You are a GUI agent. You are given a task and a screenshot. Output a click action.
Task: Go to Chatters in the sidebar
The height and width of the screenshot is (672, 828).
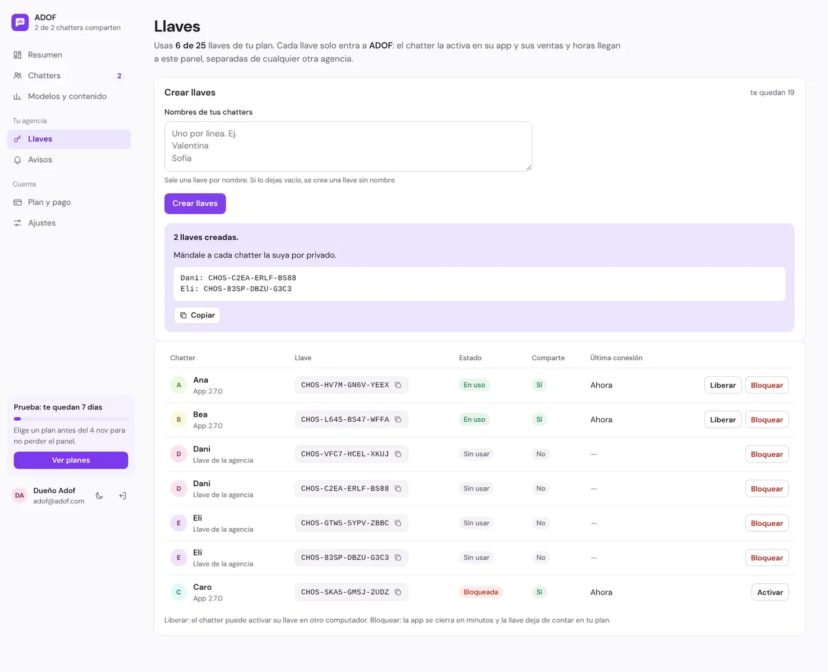(69, 76)
